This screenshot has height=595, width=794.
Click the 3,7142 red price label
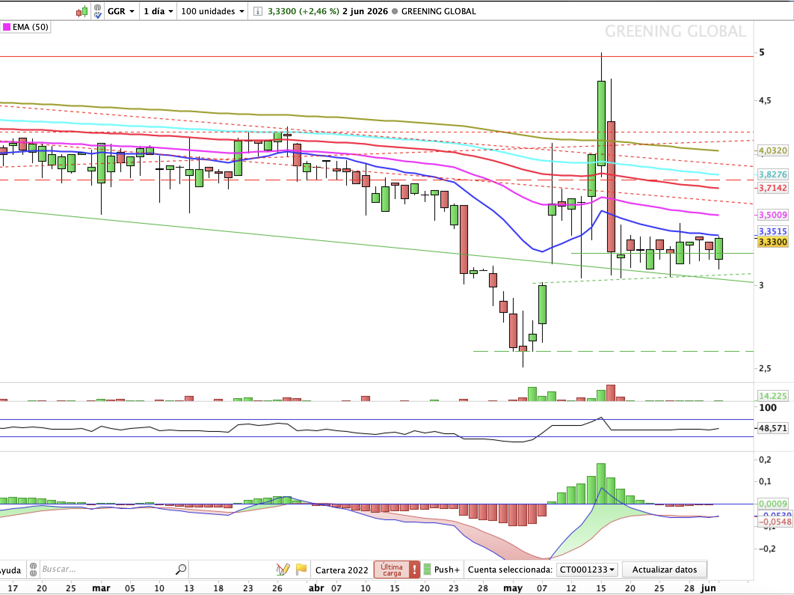click(x=773, y=188)
